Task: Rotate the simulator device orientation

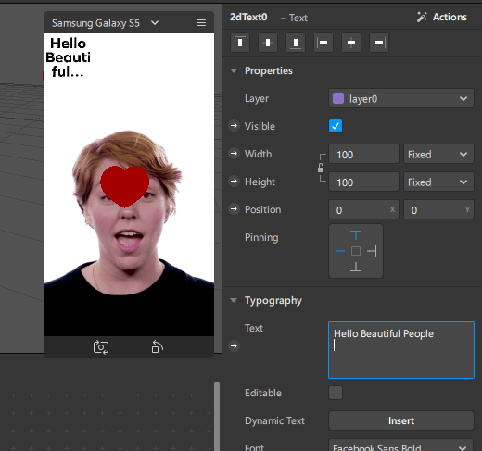Action: pos(157,346)
